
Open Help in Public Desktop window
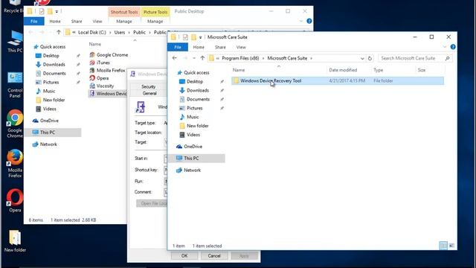(x=309, y=22)
